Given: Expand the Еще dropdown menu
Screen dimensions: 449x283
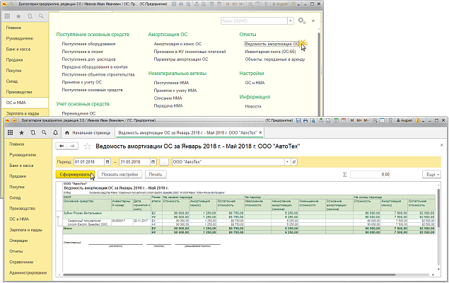Looking at the screenshot, I should pyautogui.click(x=430, y=174).
